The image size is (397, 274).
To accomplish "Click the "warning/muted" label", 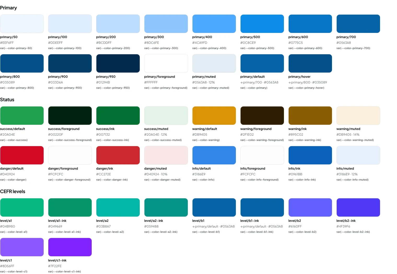I will 348,129.
